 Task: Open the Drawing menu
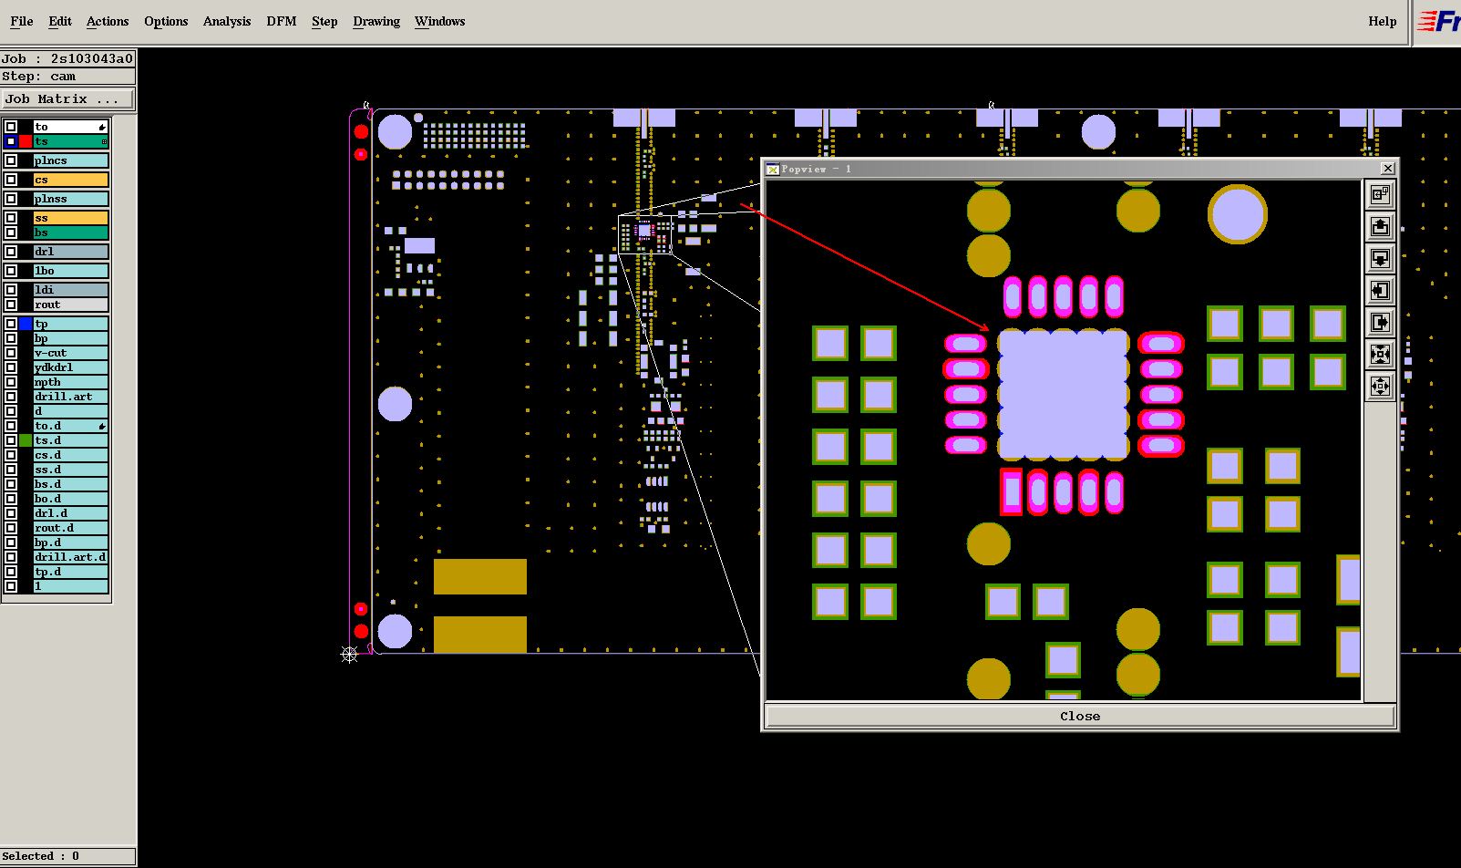coord(376,21)
